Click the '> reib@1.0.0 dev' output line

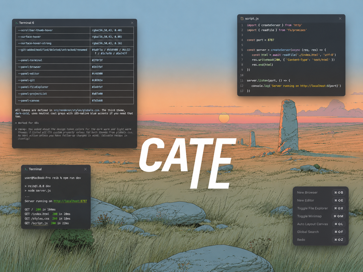pos(38,186)
